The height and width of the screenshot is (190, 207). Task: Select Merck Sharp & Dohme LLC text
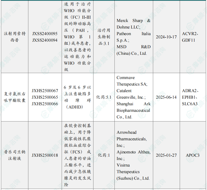pyautogui.click(x=134, y=24)
